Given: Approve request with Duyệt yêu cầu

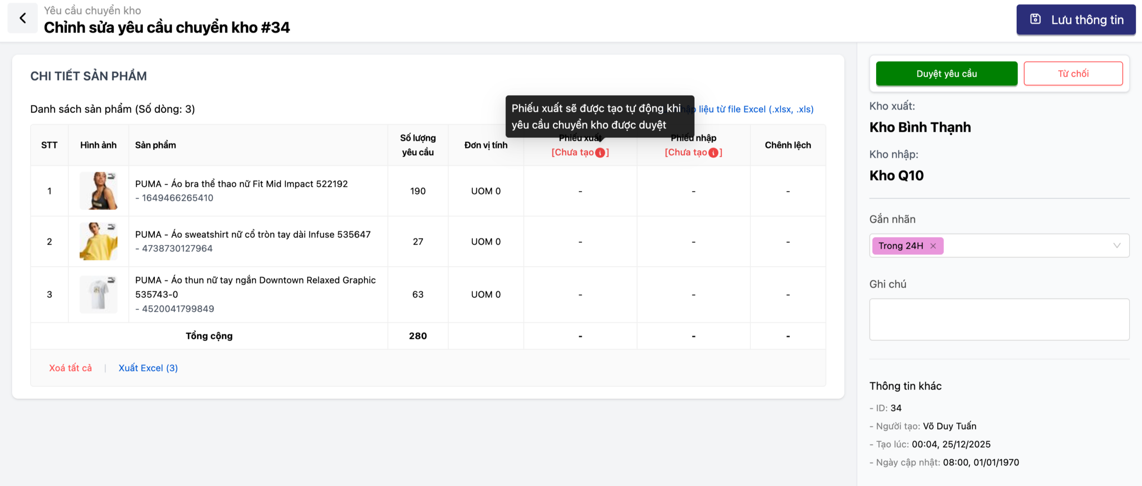Looking at the screenshot, I should (x=946, y=74).
